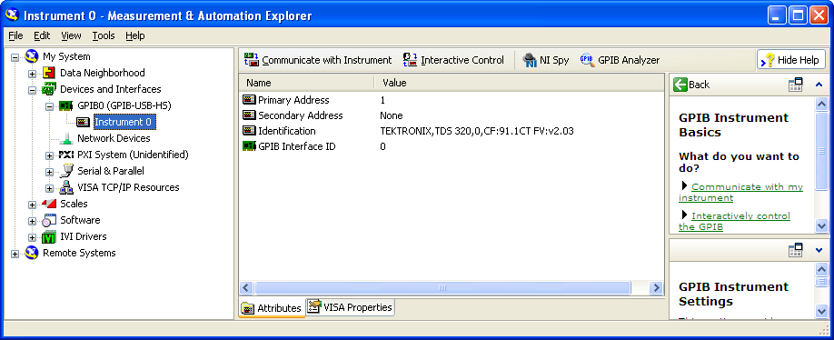
Task: Click the application icon in title bar
Action: [x=12, y=15]
